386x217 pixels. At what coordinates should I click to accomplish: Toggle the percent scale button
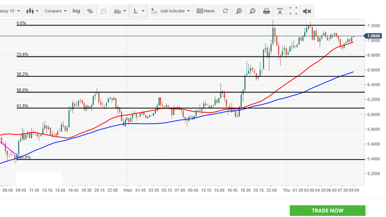[90, 11]
